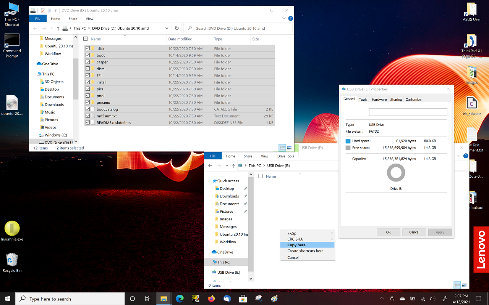Uncheck the EFI folder checkbox
Viewport: 489px width, 305px height.
click(88, 75)
